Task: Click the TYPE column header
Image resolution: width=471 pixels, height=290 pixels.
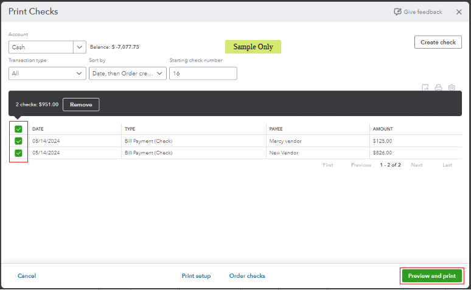Action: point(130,129)
